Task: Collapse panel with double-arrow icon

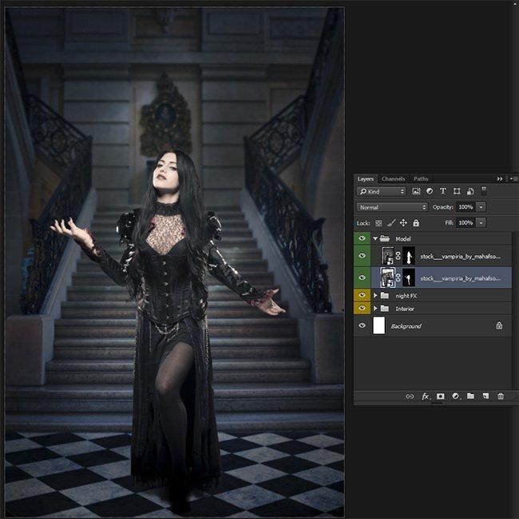Action: (x=500, y=178)
